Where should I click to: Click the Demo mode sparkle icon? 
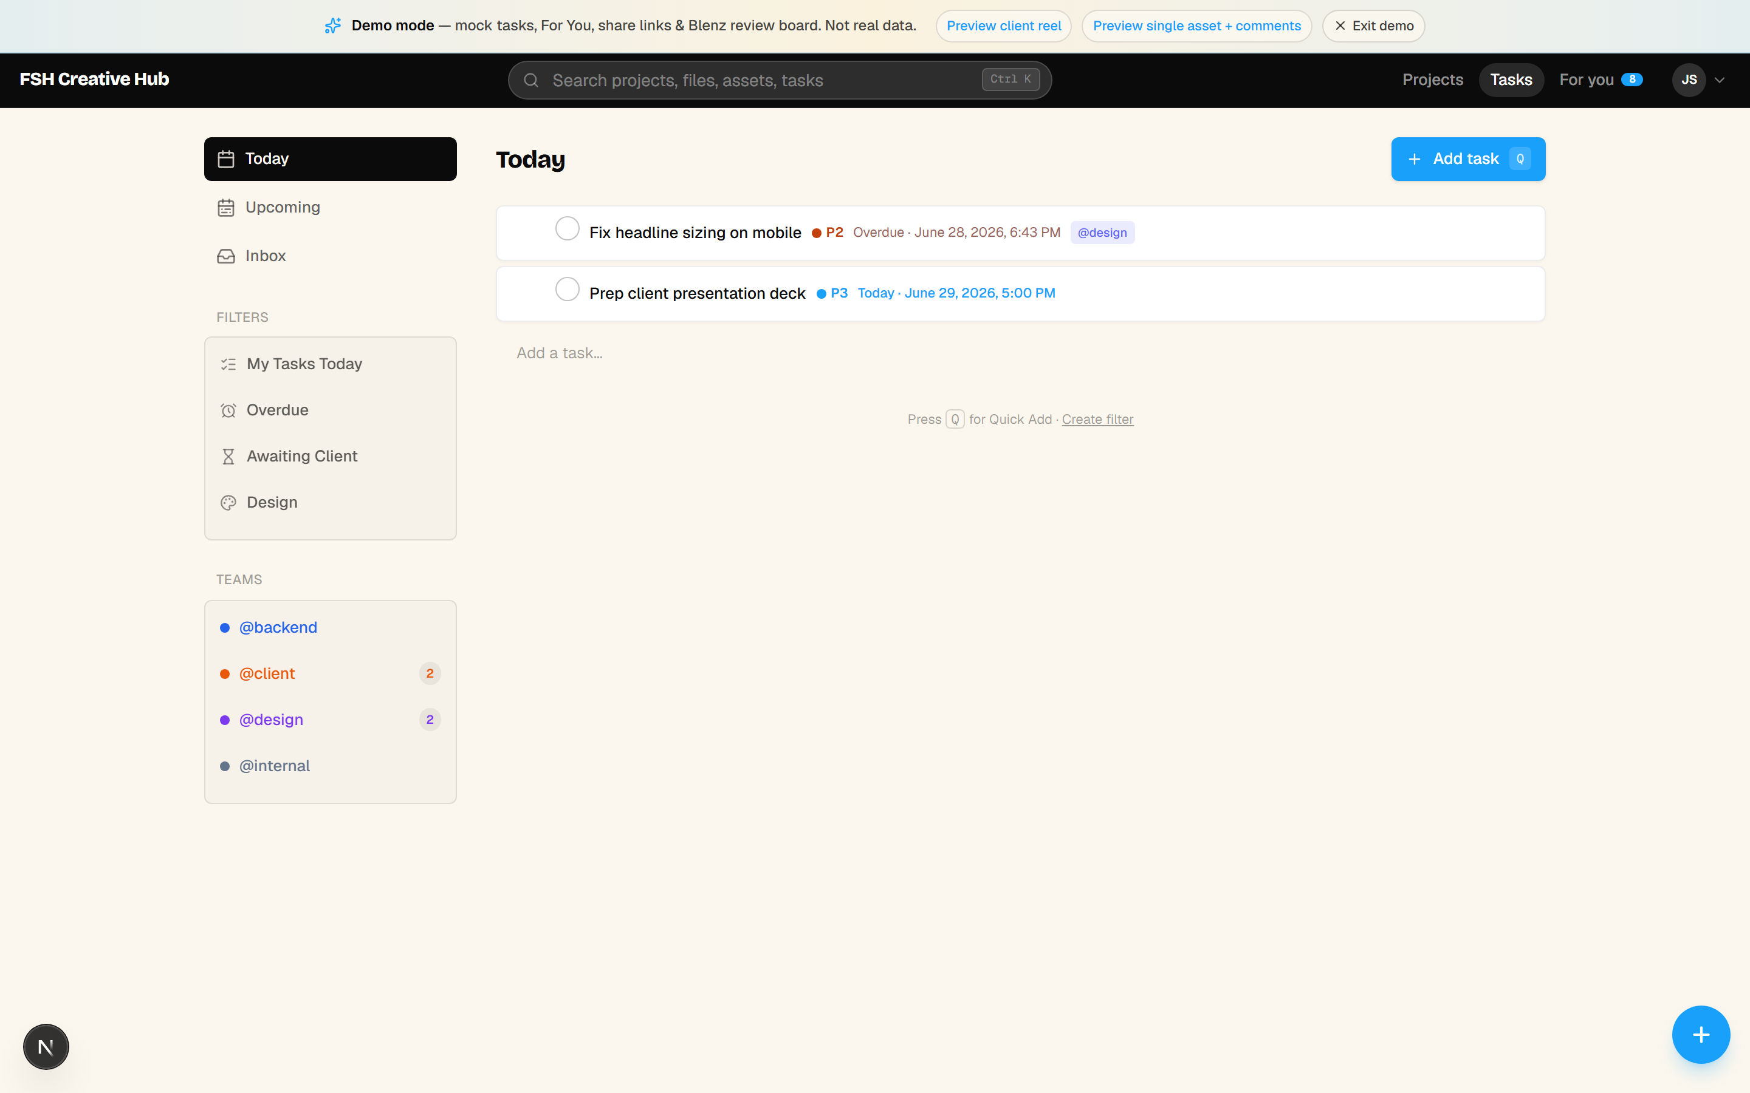tap(332, 26)
